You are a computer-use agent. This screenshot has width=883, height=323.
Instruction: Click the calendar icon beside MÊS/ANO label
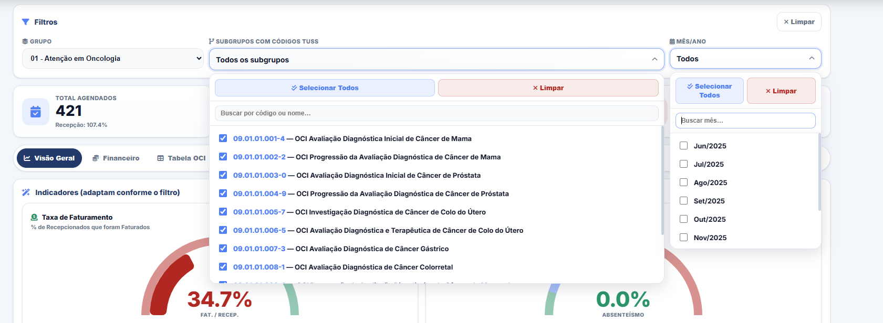672,41
